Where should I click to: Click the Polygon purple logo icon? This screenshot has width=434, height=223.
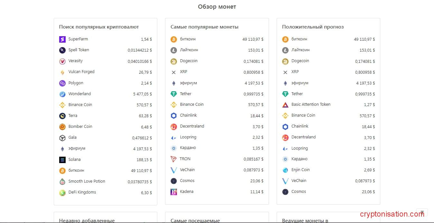coord(62,83)
